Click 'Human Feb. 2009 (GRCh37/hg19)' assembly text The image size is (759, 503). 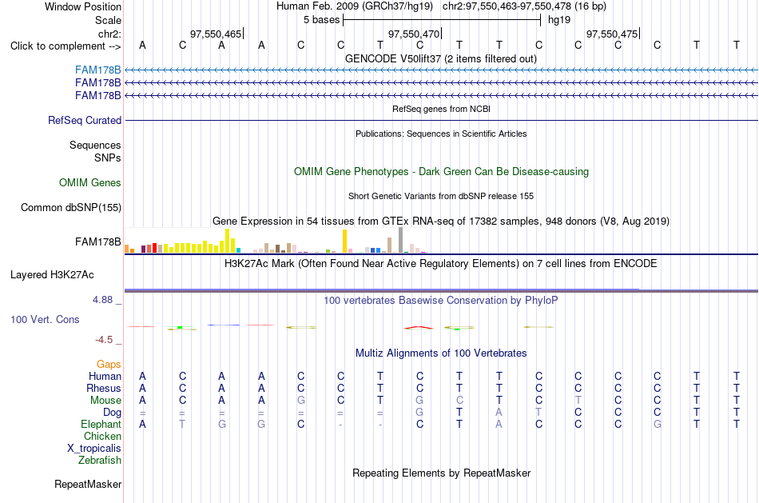pyautogui.click(x=354, y=6)
